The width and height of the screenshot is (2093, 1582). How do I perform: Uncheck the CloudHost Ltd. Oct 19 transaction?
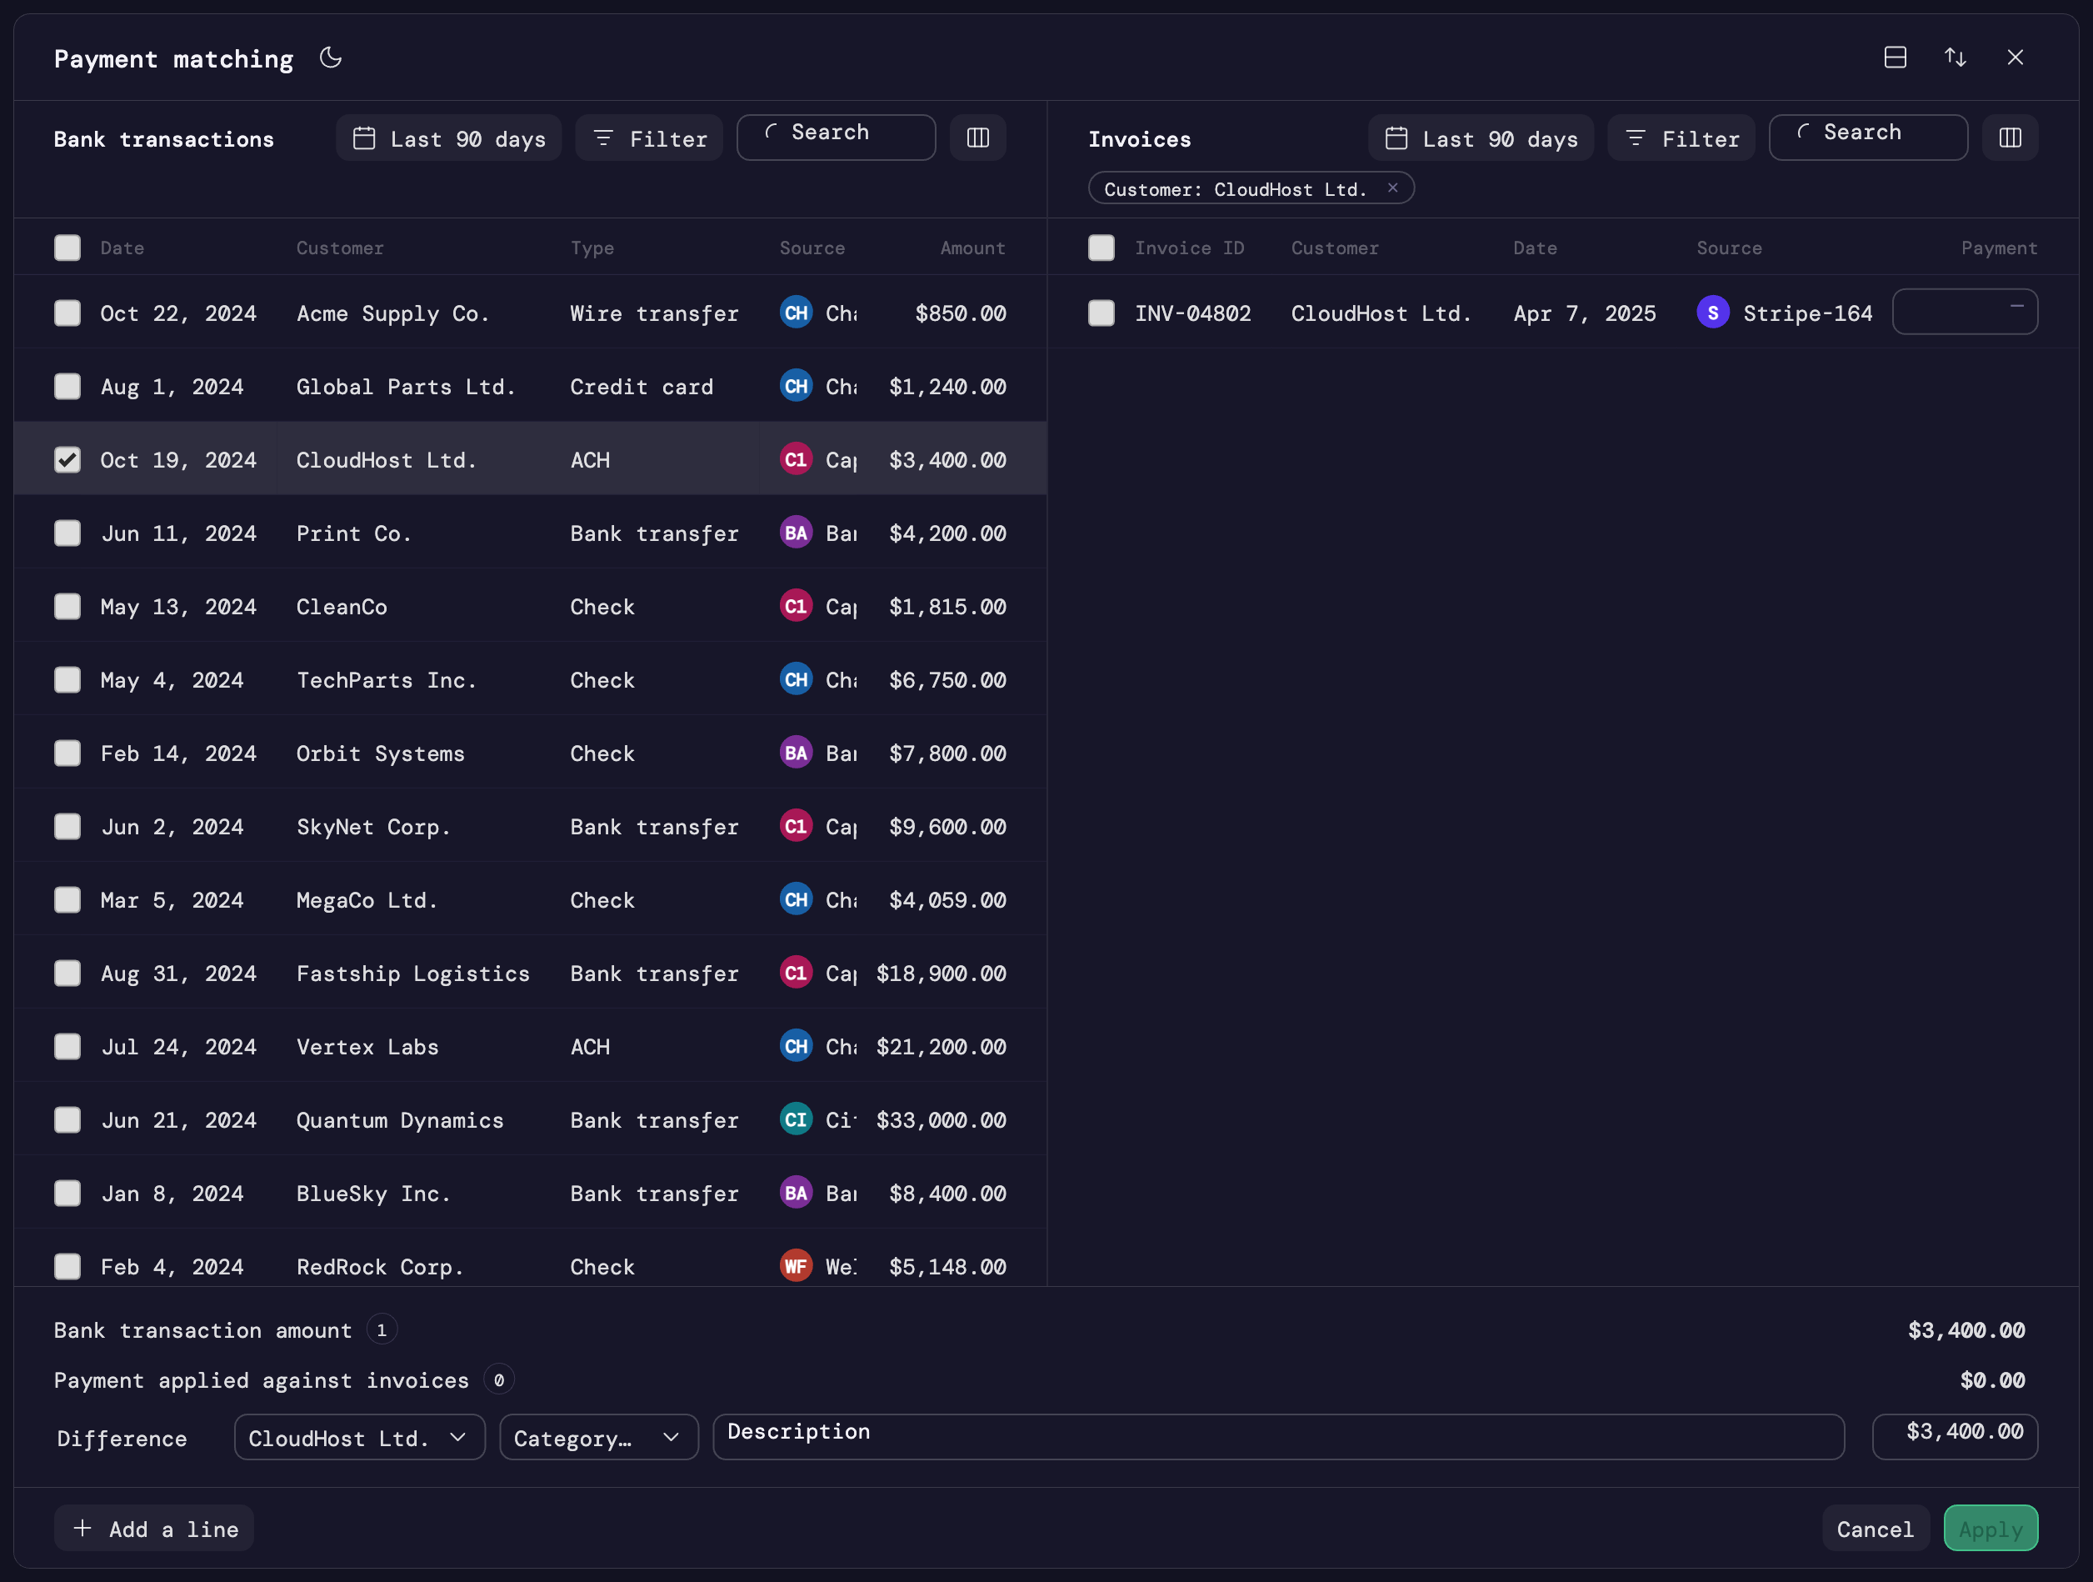(67, 459)
